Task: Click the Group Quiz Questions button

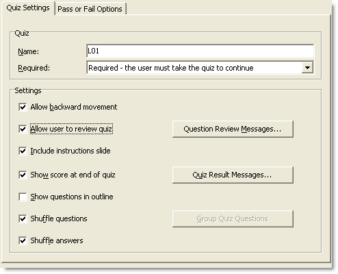Action: pos(233,219)
